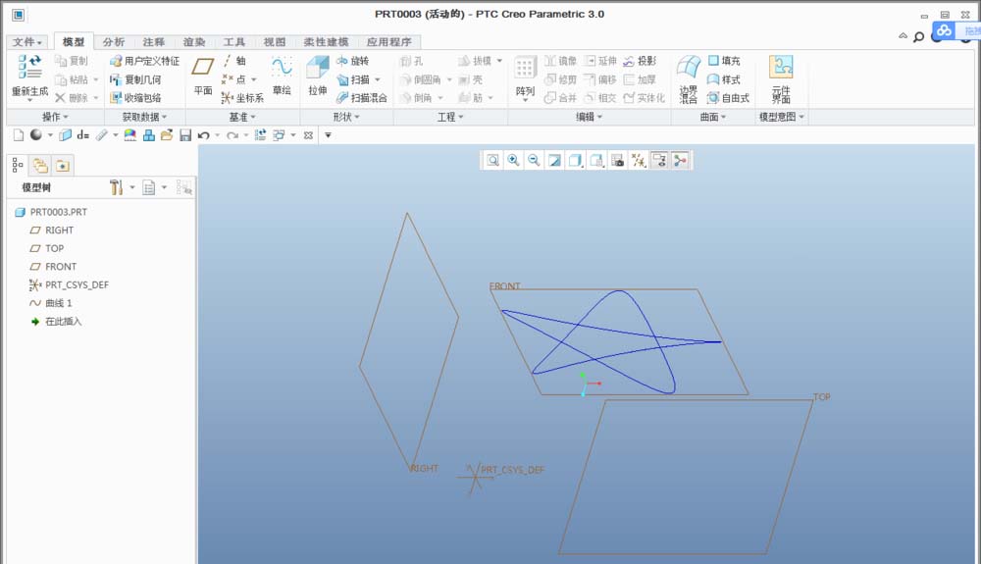Click the 填充 fill tool
This screenshot has height=564, width=981.
point(724,61)
